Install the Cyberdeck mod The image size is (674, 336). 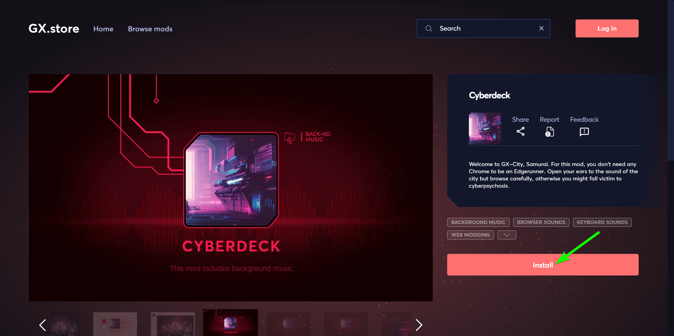[x=543, y=265]
